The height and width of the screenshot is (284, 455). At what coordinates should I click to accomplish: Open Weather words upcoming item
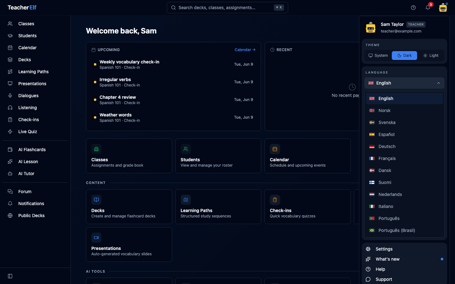coord(173,117)
